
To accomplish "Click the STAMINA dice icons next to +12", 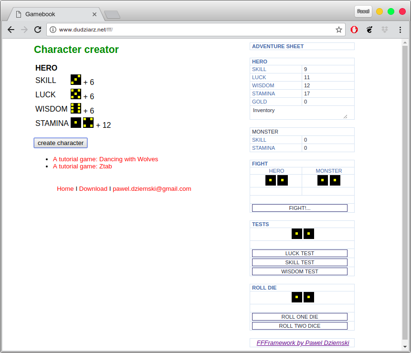I will [82, 123].
